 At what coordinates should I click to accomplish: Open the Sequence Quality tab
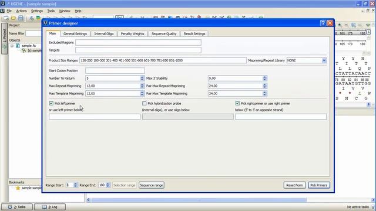(164, 34)
